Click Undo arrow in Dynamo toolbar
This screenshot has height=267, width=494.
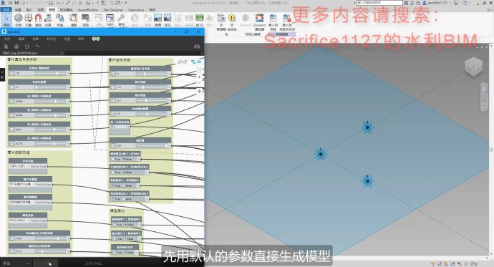pyautogui.click(x=37, y=47)
